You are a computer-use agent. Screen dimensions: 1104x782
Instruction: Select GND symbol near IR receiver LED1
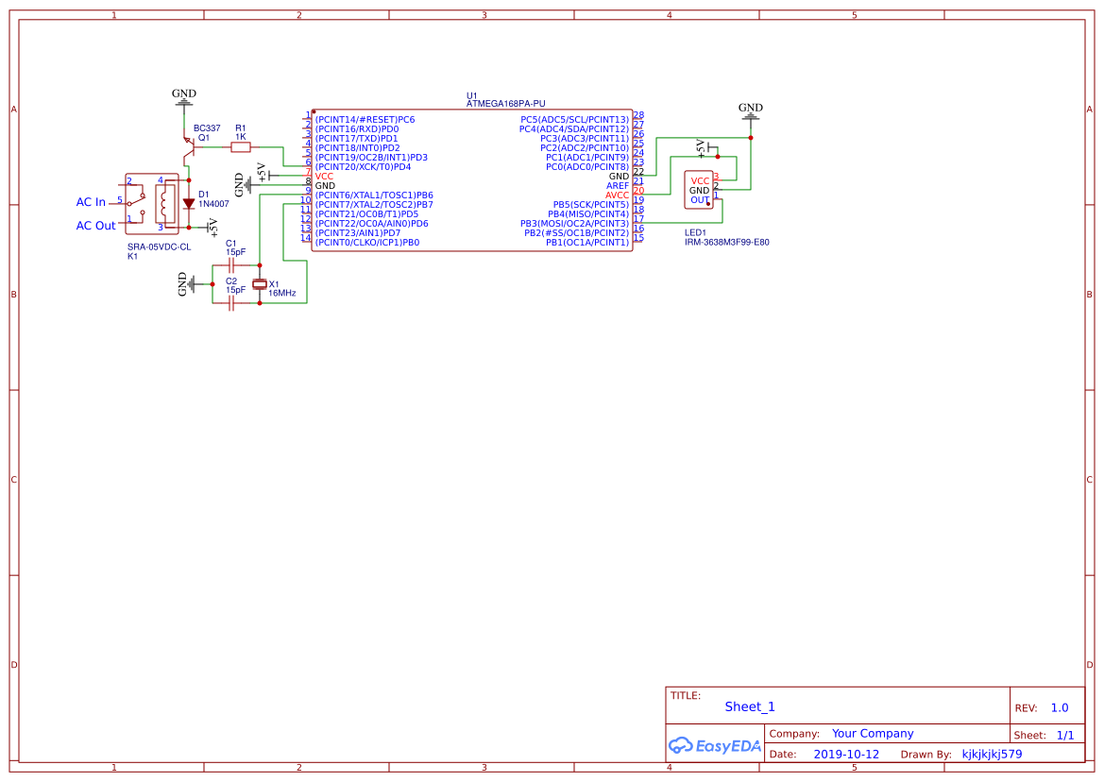click(750, 111)
